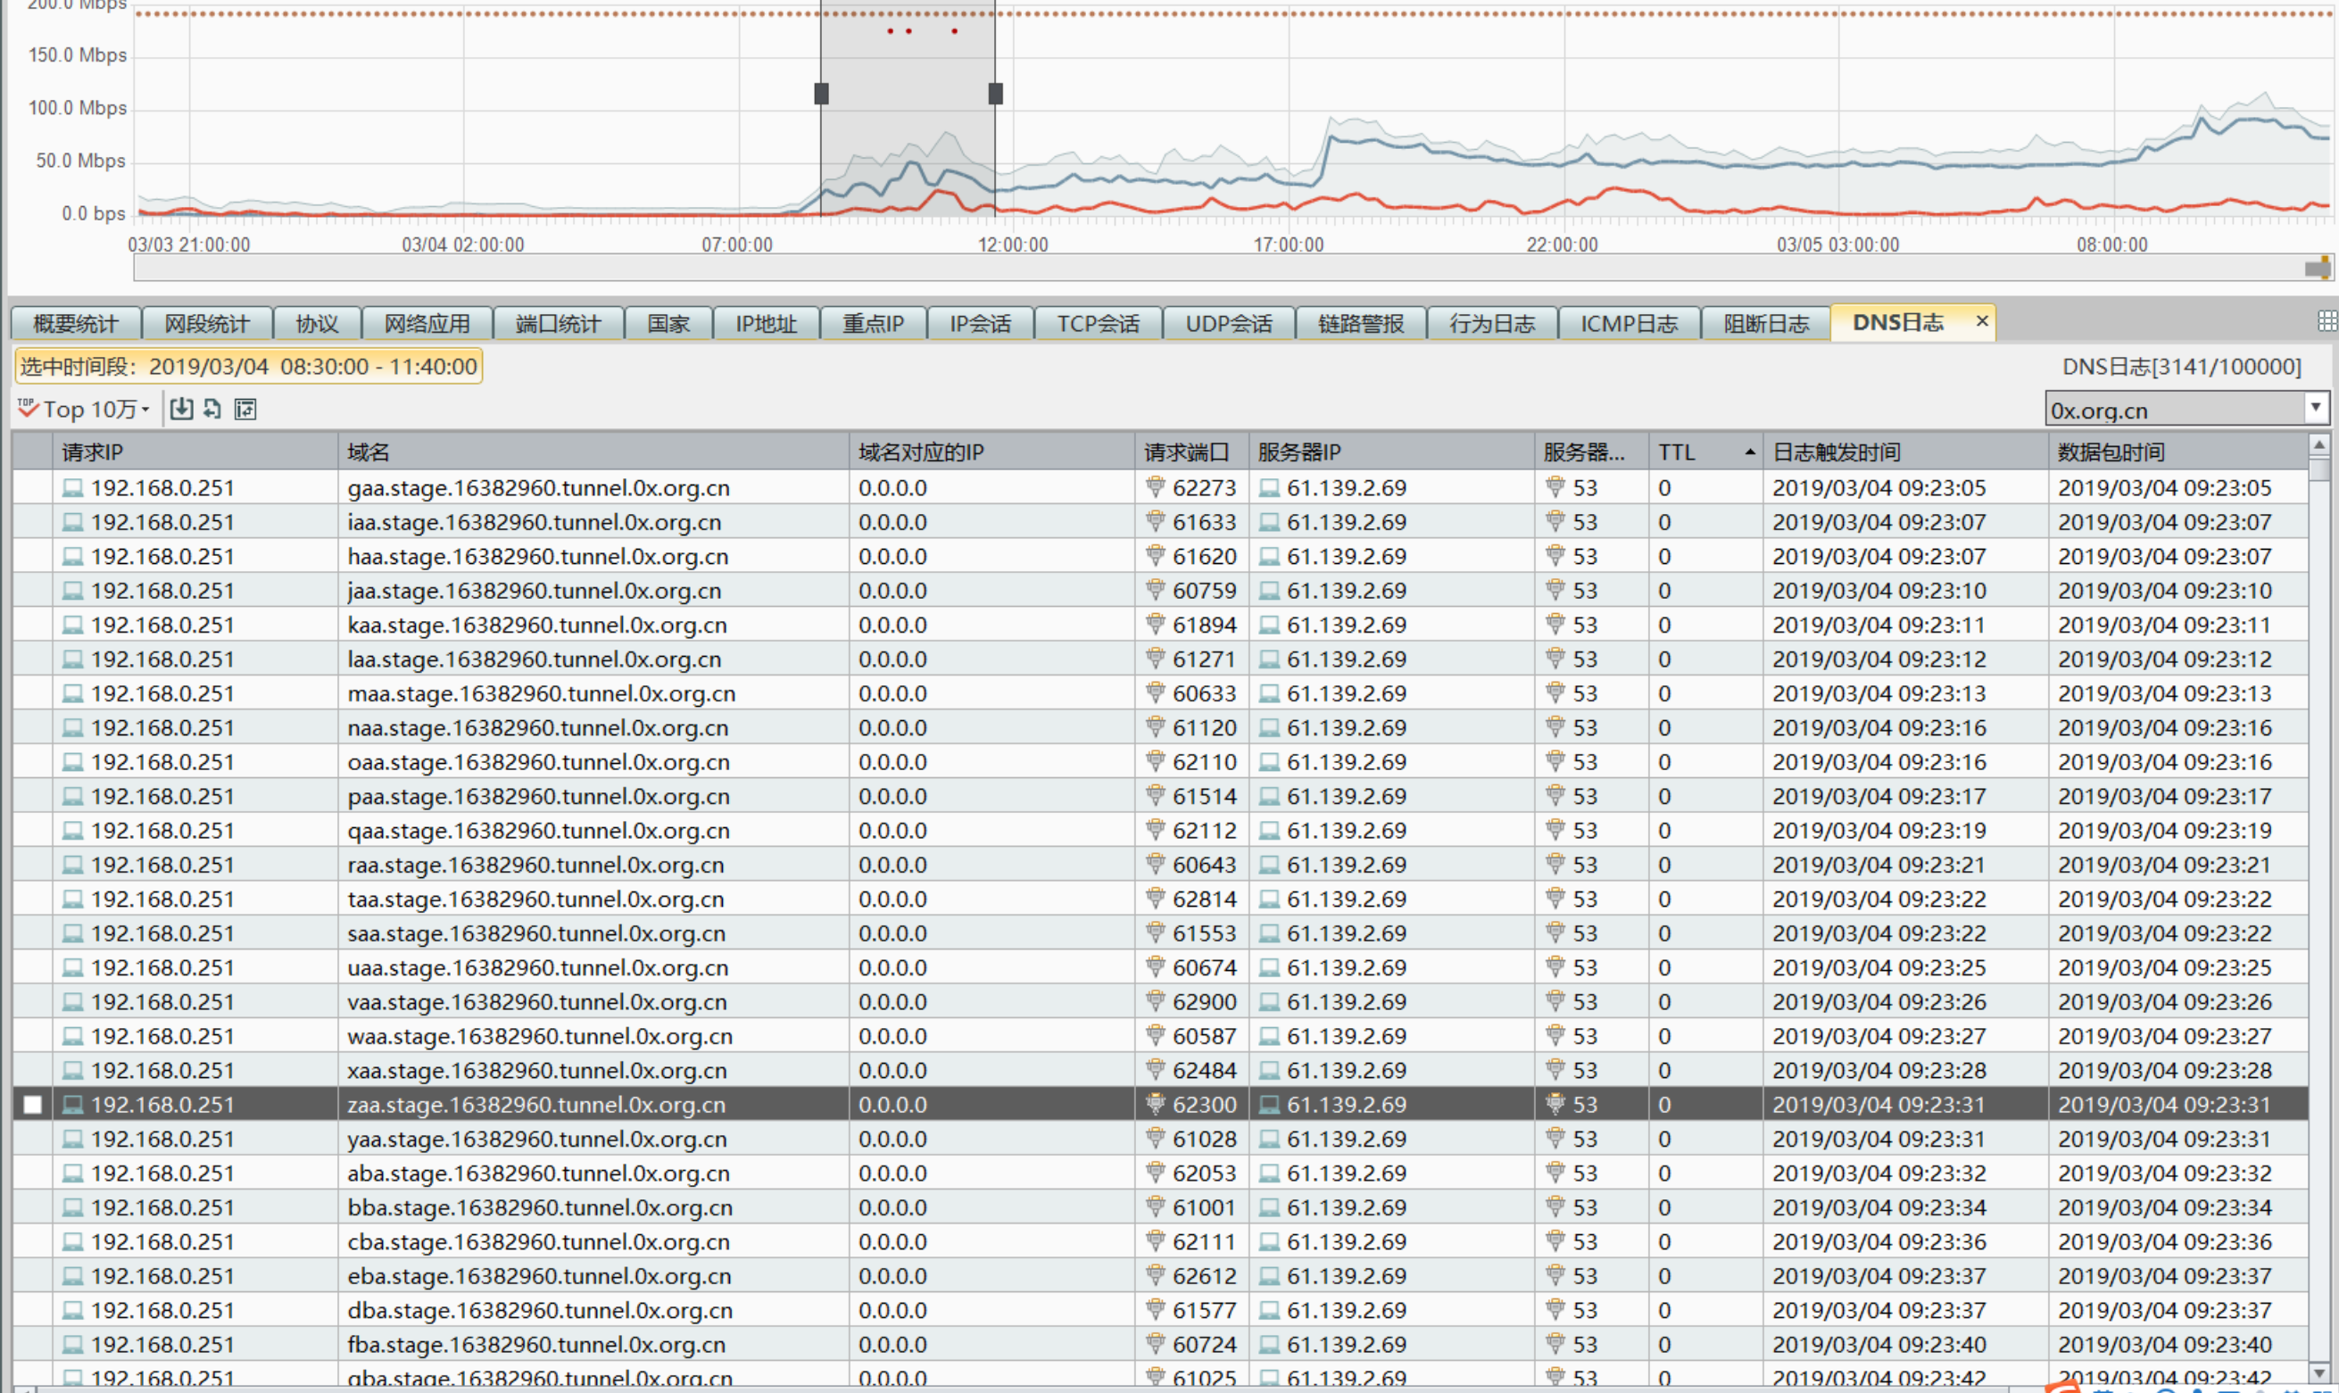This screenshot has width=2339, height=1393.
Task: Click 域名 column header
Action: coord(593,452)
